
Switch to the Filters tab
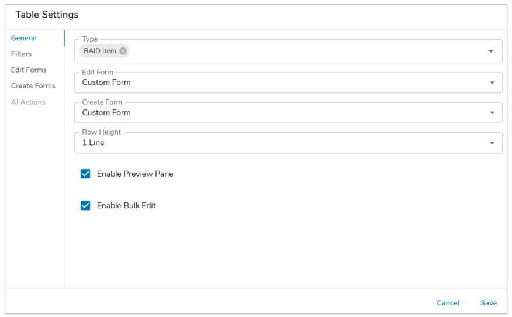click(x=21, y=54)
